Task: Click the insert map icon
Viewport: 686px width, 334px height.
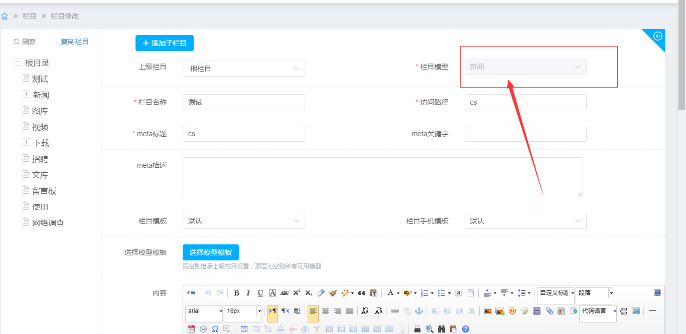Action: click(561, 311)
